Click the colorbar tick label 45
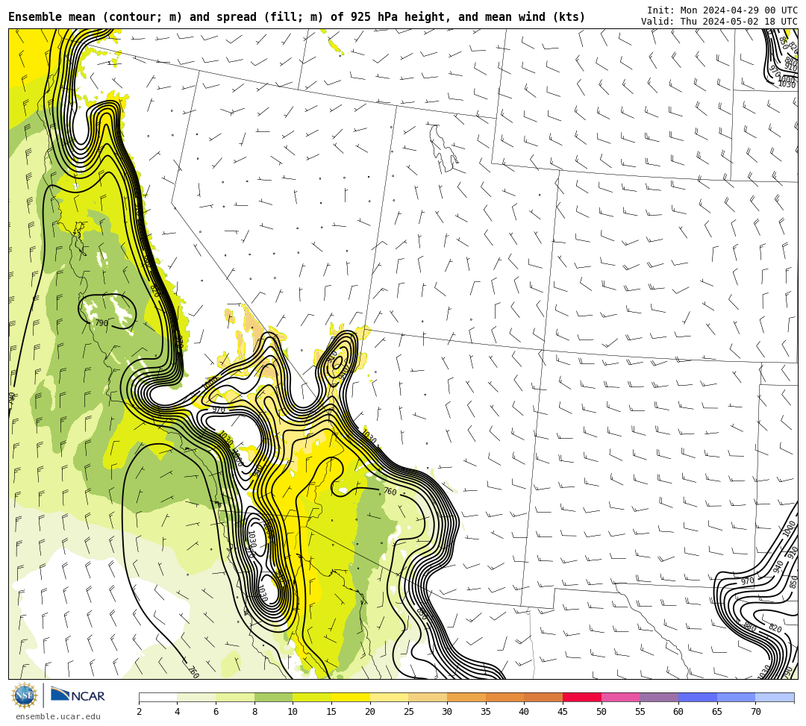 pyautogui.click(x=563, y=712)
